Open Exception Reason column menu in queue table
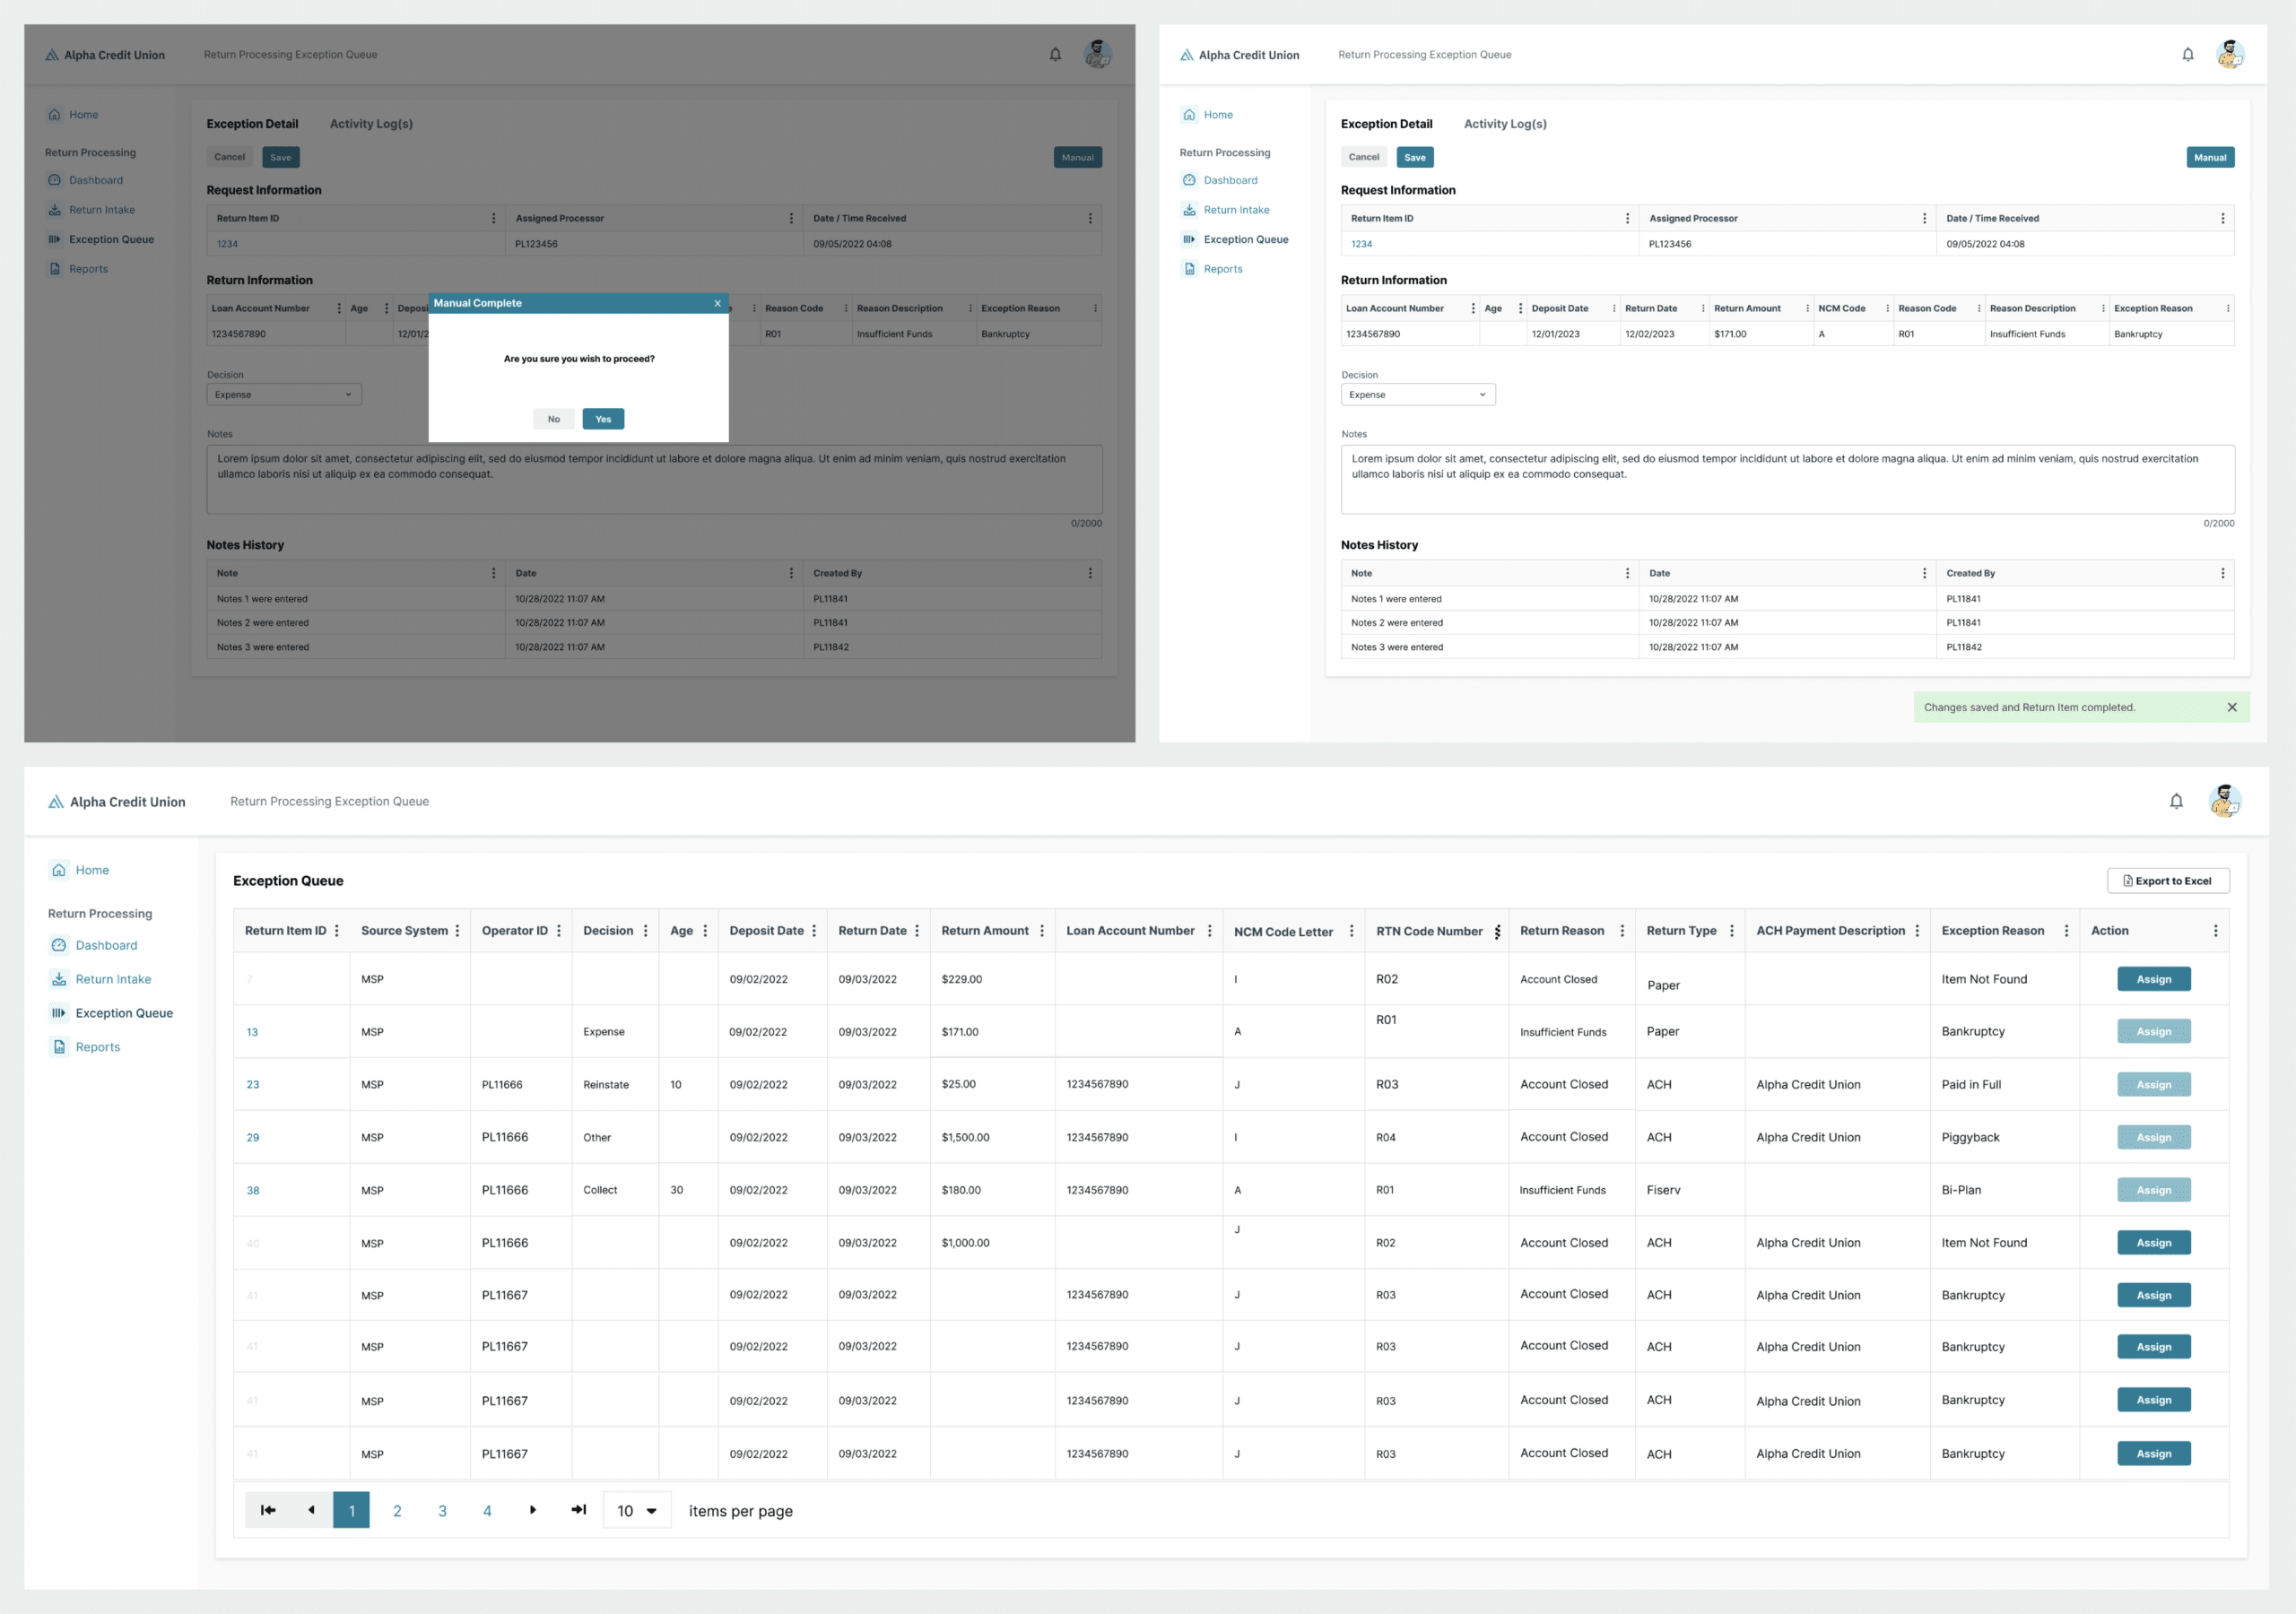This screenshot has width=2296, height=1614. [2067, 931]
